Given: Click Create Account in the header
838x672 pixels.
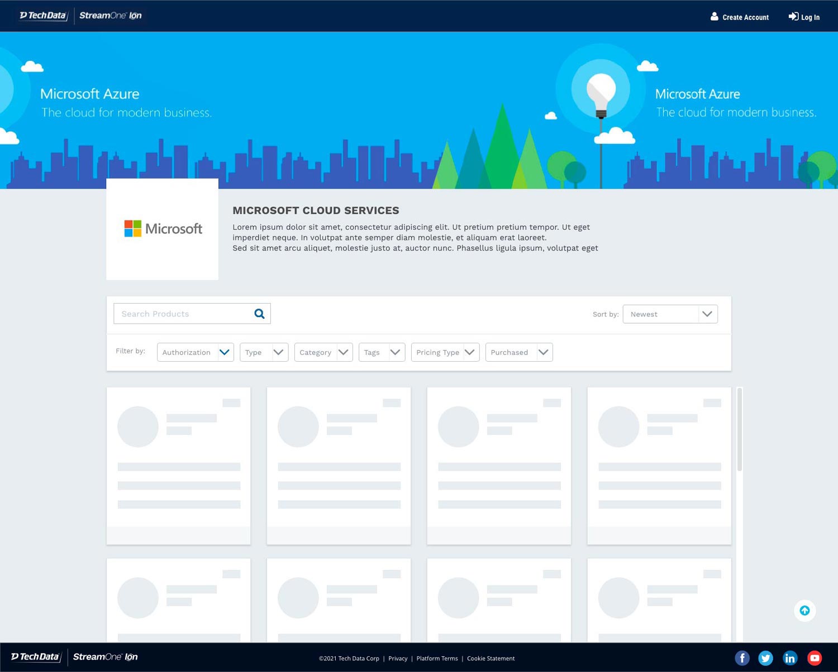Looking at the screenshot, I should click(x=739, y=17).
